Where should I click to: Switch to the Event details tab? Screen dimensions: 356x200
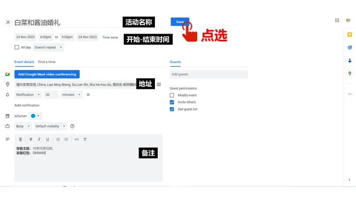tap(24, 62)
